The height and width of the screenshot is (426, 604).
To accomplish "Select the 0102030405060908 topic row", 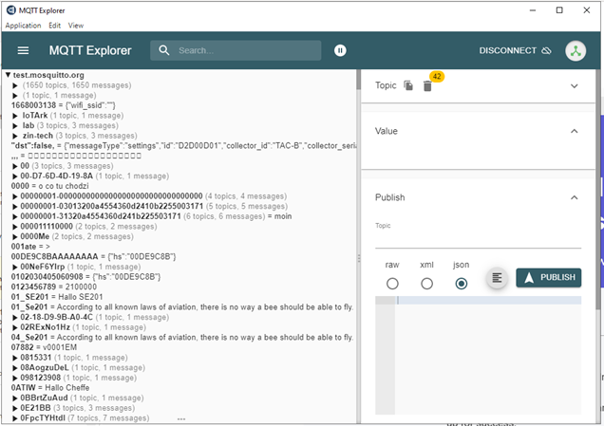I will (x=85, y=277).
